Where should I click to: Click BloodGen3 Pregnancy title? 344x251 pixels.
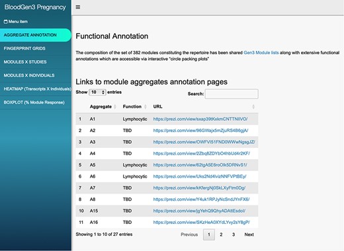pyautogui.click(x=35, y=7)
